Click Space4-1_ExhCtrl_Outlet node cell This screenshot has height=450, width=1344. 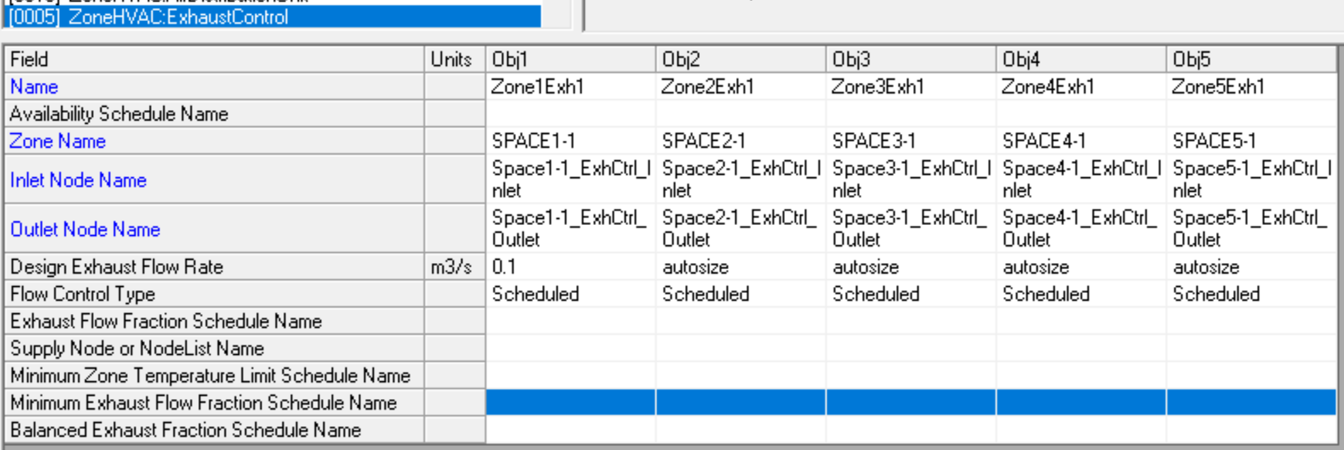(1081, 228)
